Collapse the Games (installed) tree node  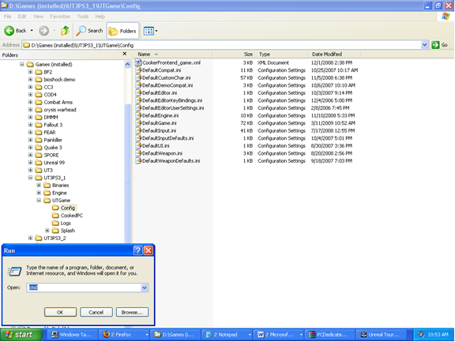click(x=22, y=64)
